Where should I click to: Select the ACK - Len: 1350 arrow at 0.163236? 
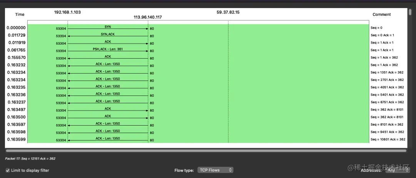[108, 96]
